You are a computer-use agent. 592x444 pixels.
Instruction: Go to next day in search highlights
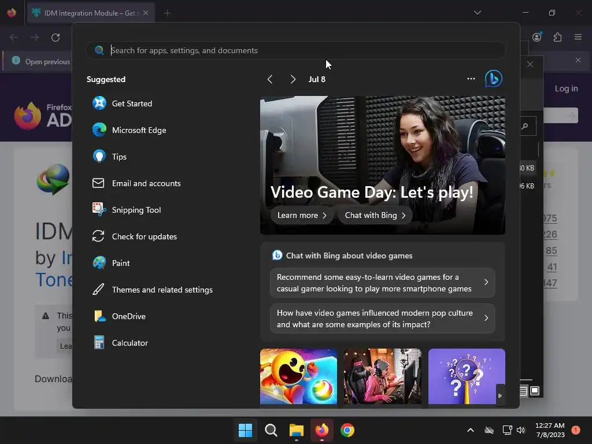293,79
